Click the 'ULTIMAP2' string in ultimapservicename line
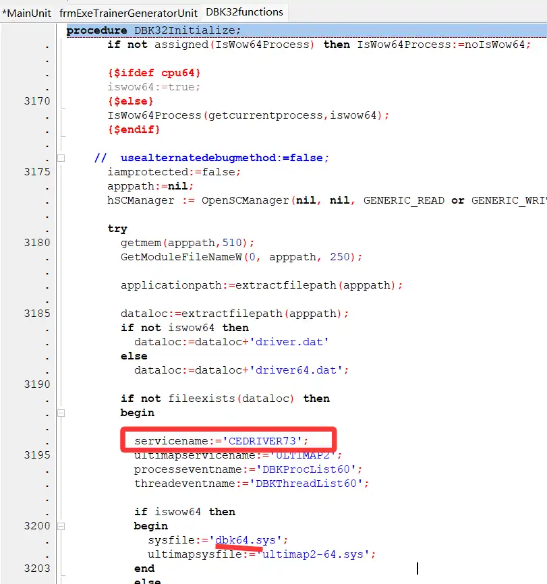The width and height of the screenshot is (547, 584). tap(302, 455)
